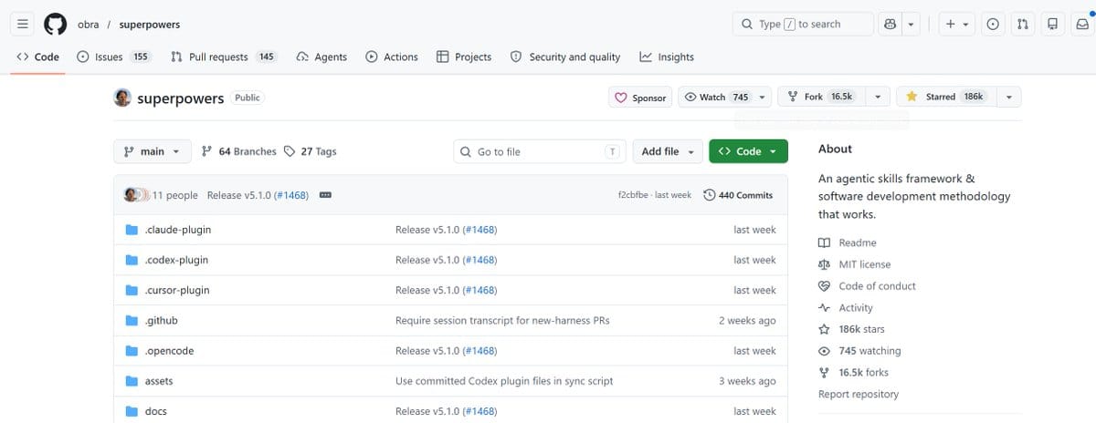This screenshot has height=423, width=1096.
Task: Switch to the Insights tab
Action: 667,57
